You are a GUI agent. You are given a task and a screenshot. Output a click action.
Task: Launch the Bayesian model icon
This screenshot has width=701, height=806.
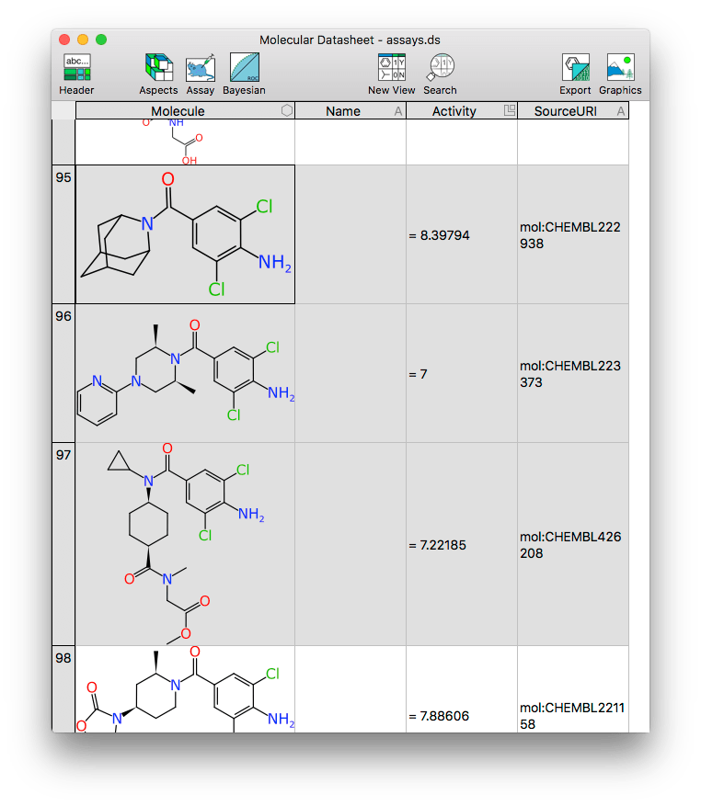coord(244,68)
